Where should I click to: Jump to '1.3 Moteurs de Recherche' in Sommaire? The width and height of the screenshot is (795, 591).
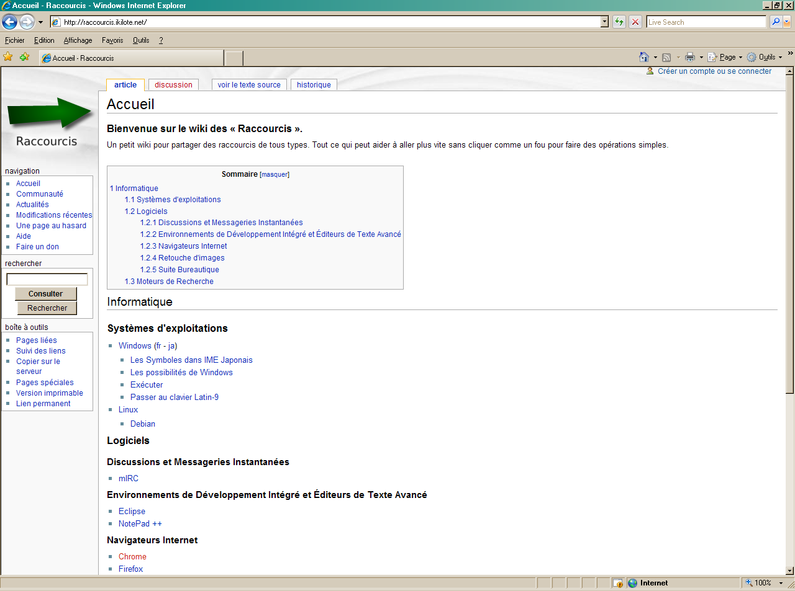pyautogui.click(x=169, y=282)
